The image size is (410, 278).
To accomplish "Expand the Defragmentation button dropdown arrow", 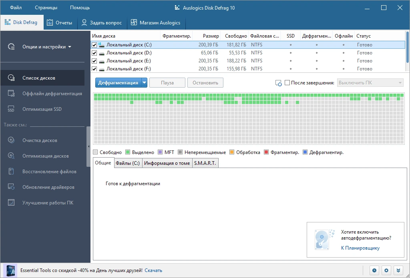I will click(144, 83).
